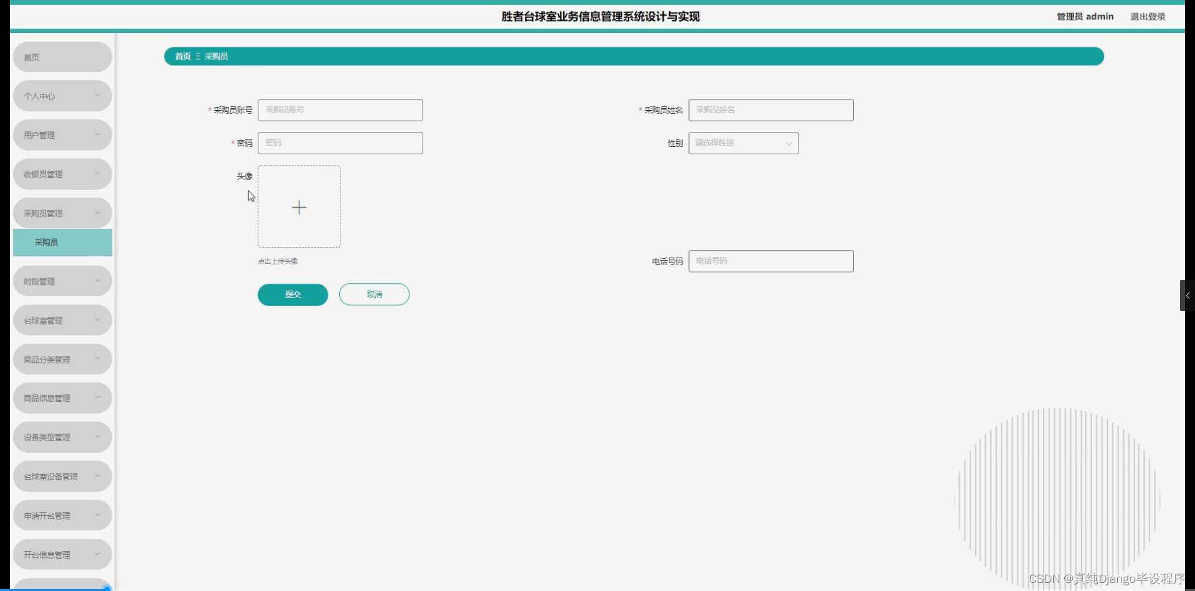
Task: Expand the 收银员管理 section
Action: [x=62, y=174]
